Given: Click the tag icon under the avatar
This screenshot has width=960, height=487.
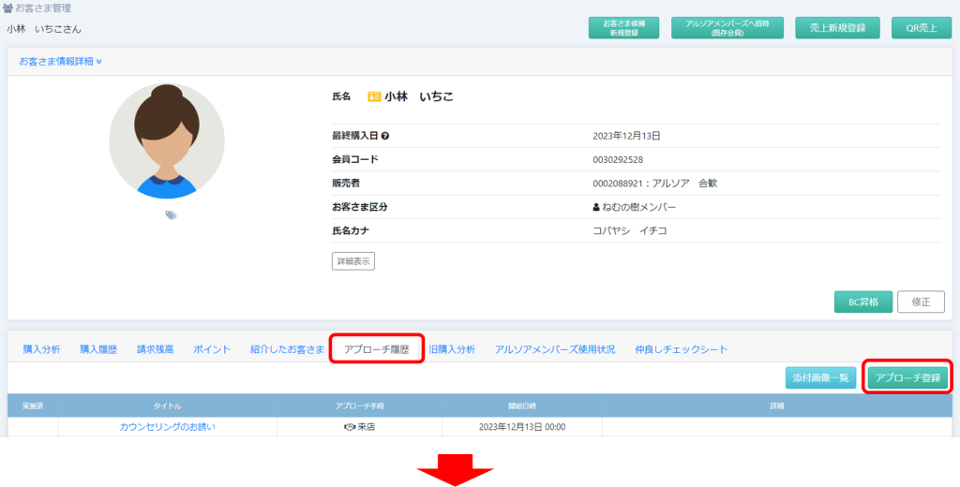Looking at the screenshot, I should (x=171, y=214).
